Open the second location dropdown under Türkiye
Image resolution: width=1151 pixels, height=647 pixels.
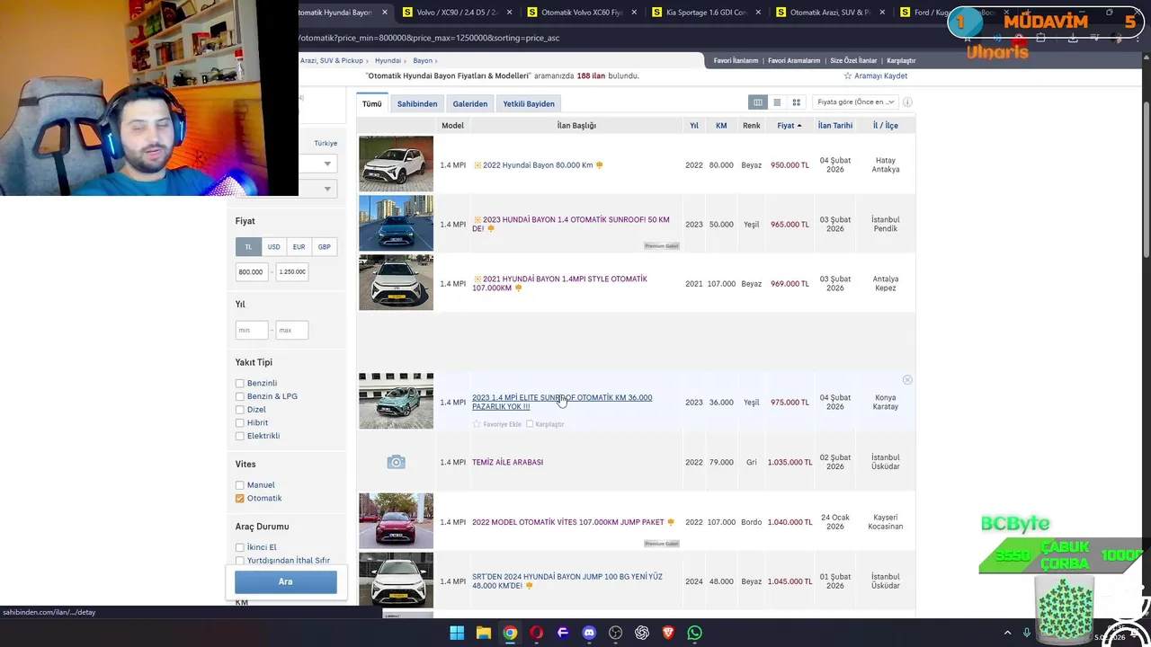click(x=317, y=189)
